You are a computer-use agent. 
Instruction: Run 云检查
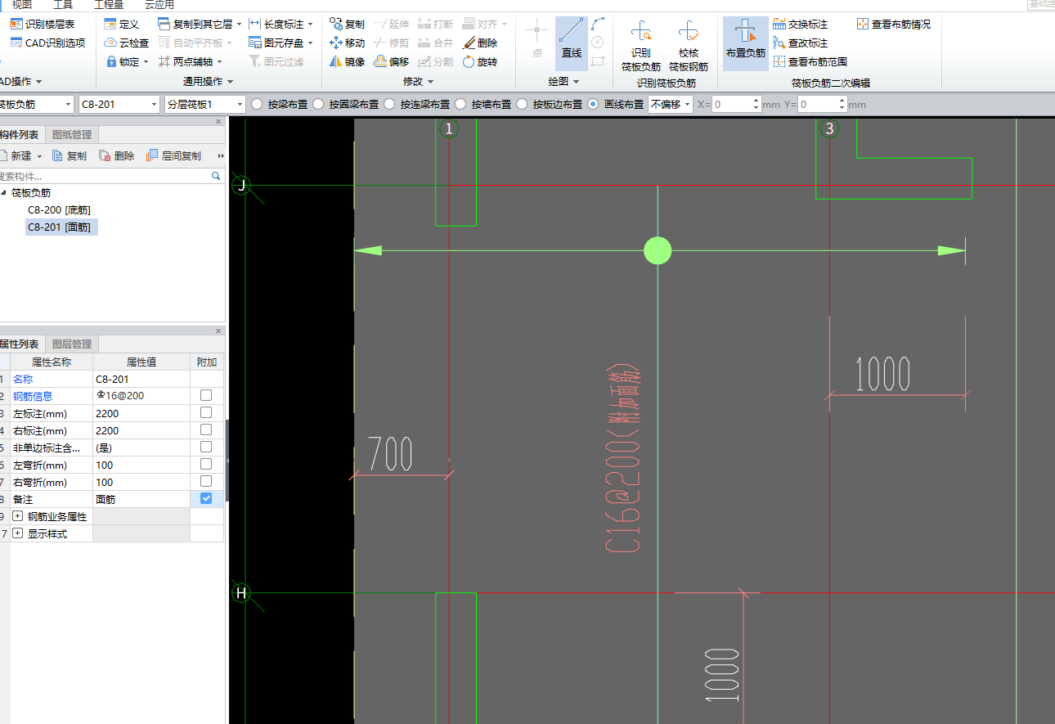tap(127, 43)
